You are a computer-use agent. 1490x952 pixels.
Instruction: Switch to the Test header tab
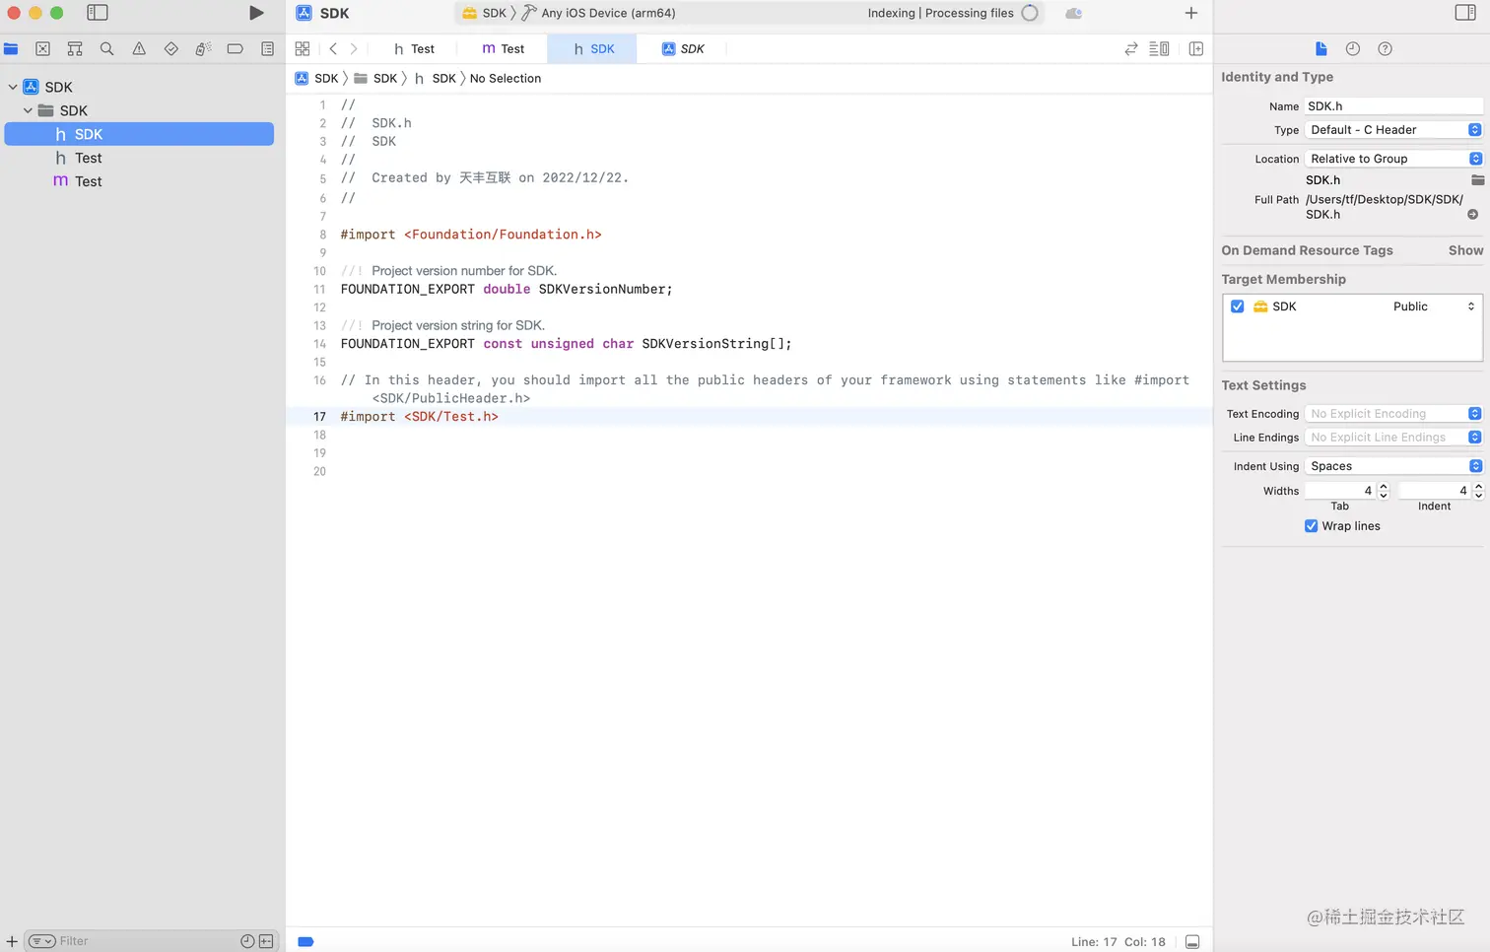click(x=414, y=48)
